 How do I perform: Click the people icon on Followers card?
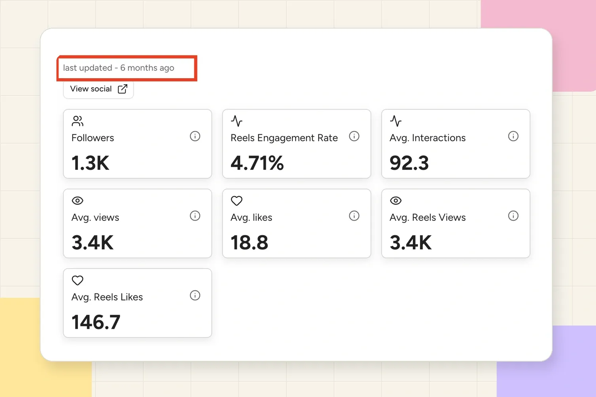(x=77, y=121)
